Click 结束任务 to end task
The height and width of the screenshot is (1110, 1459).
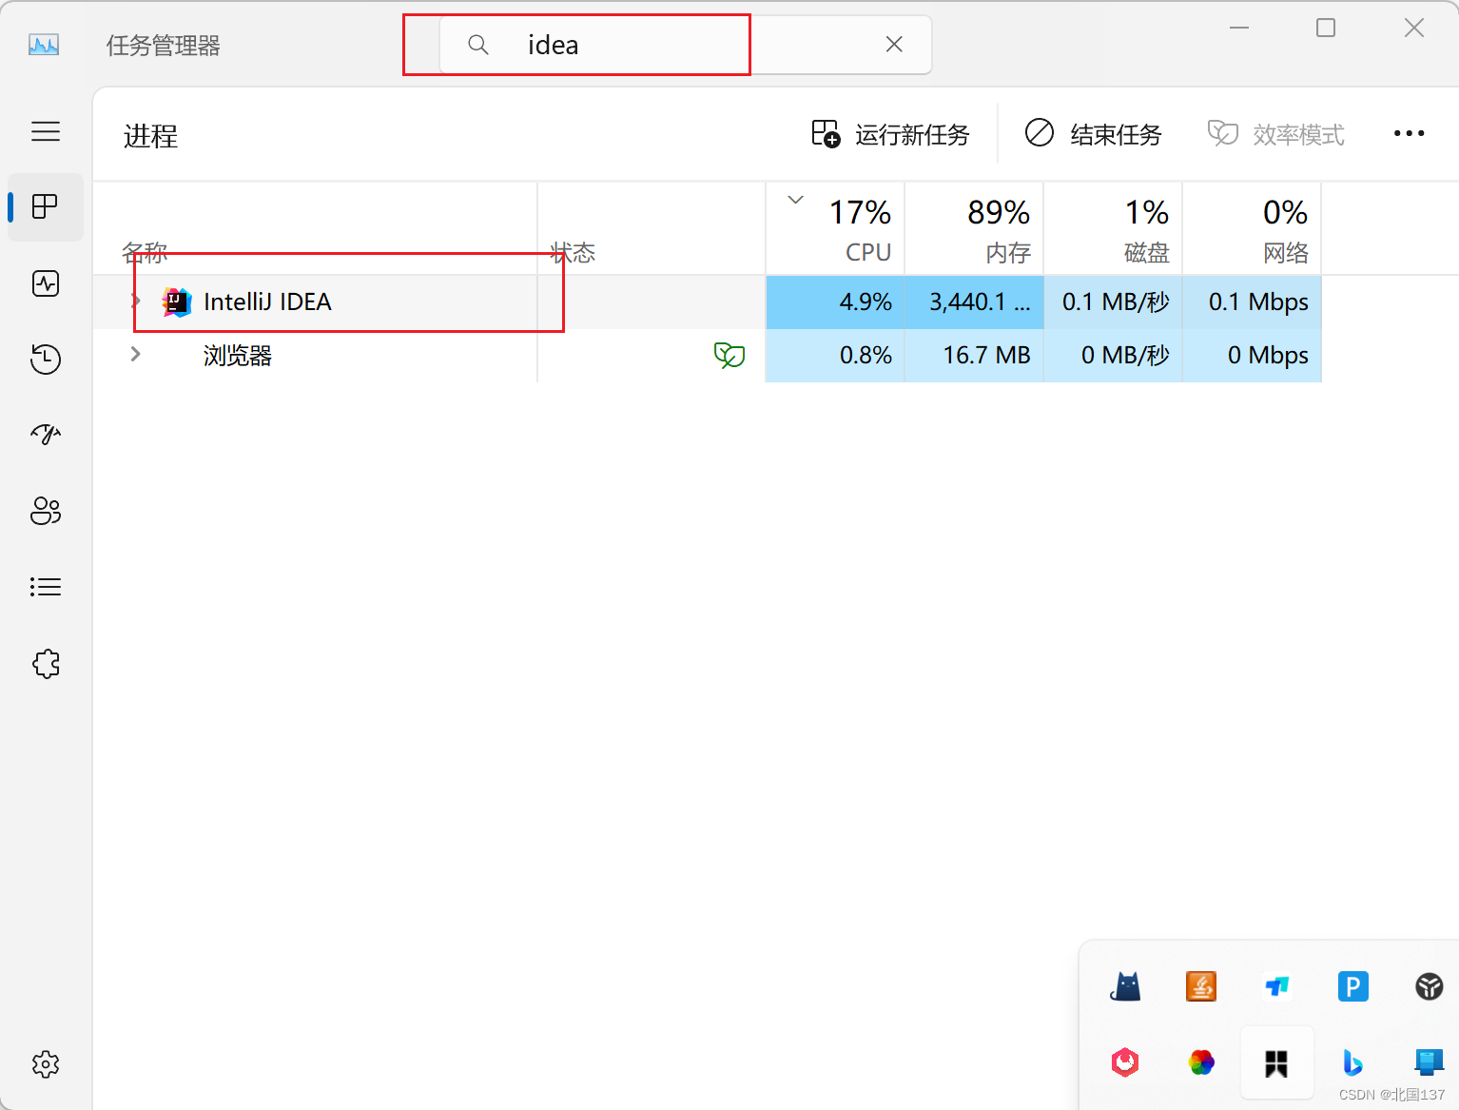coord(1093,134)
